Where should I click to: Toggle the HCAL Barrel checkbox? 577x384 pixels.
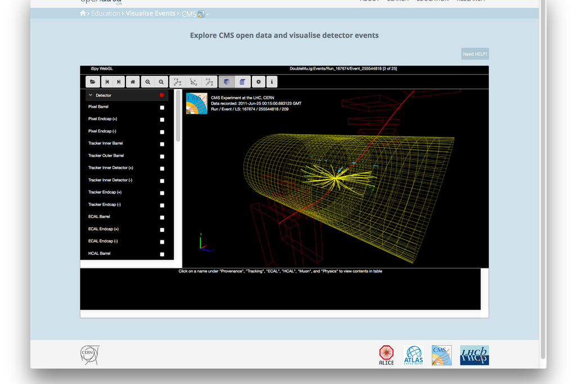[x=162, y=254]
